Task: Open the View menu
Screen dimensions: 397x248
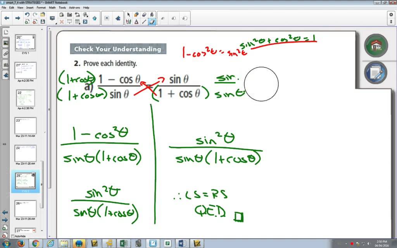Action: (20, 8)
